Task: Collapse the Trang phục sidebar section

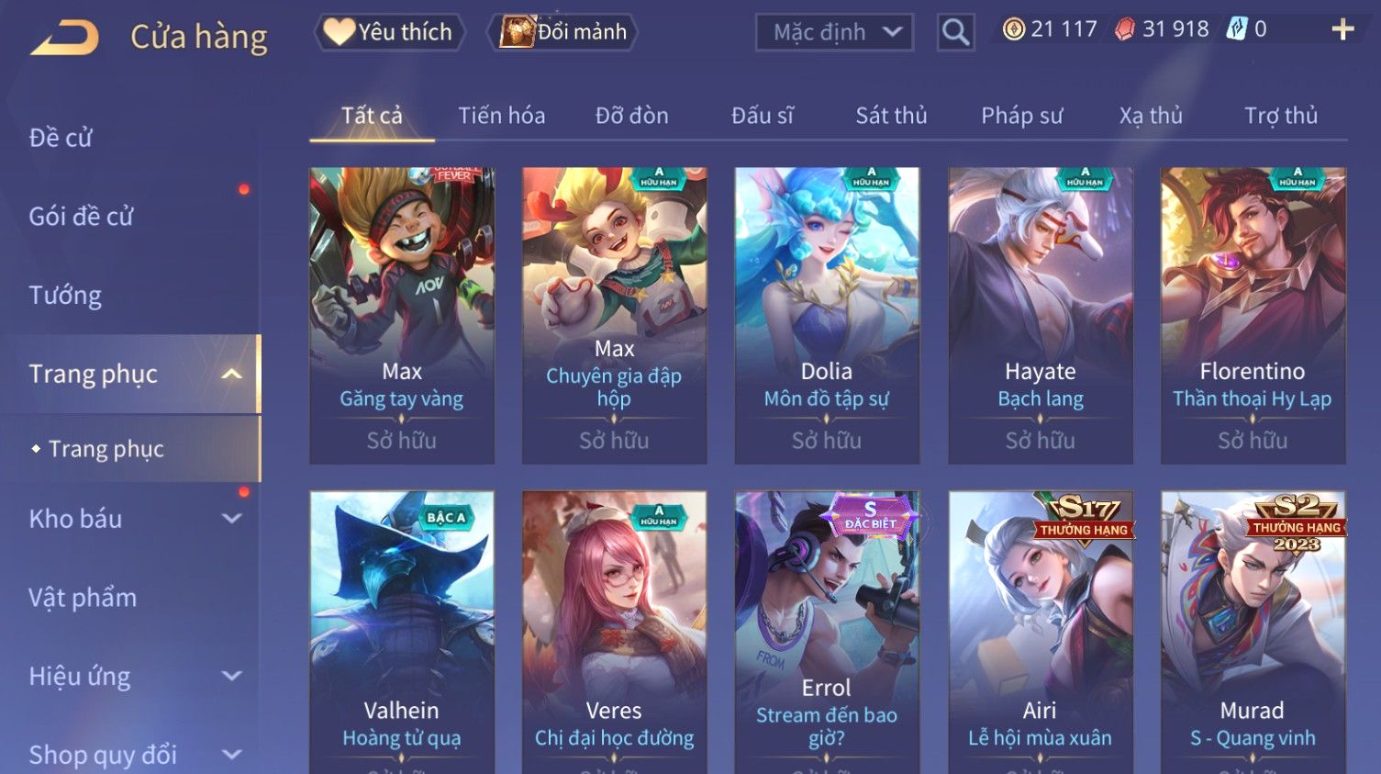Action: (x=232, y=374)
